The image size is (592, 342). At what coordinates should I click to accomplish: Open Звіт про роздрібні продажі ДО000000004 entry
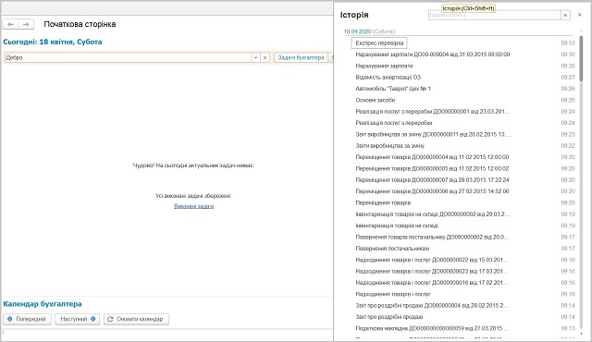point(432,305)
